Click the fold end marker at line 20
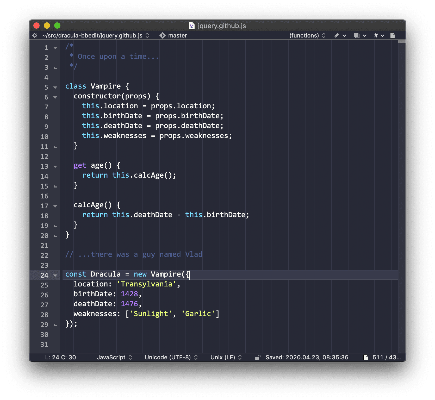435x400 pixels. tap(55, 236)
